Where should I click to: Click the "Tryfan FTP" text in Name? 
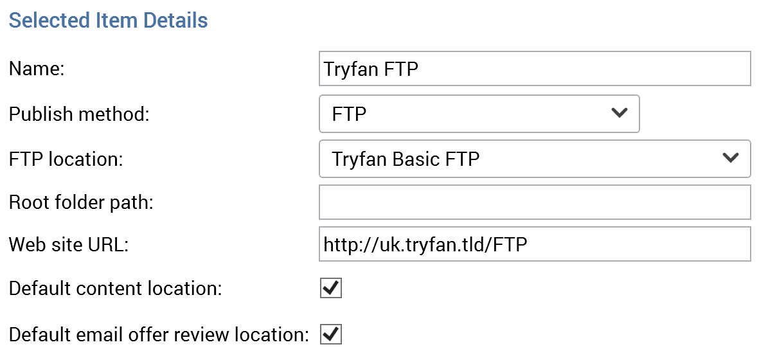[371, 69]
